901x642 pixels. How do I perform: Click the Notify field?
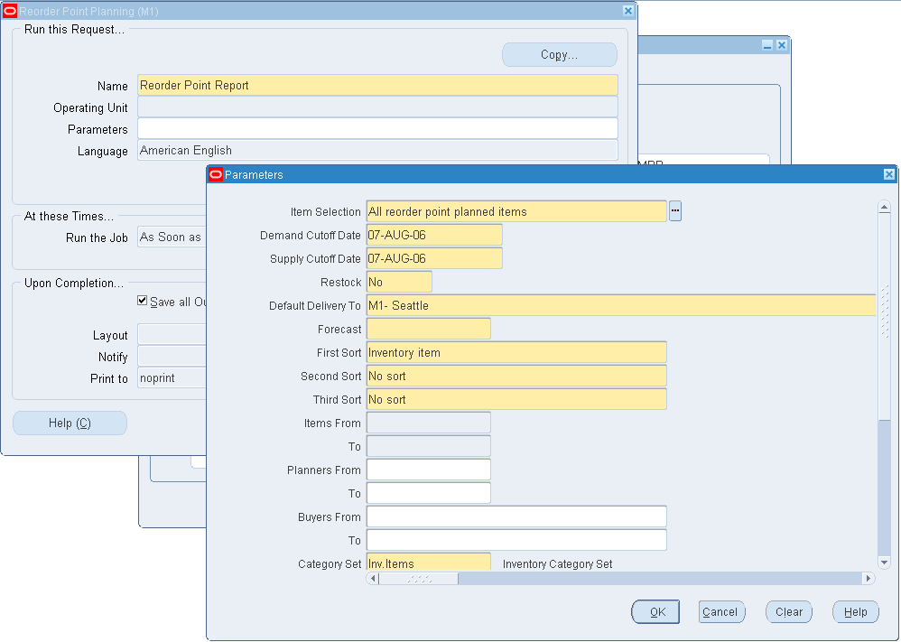(172, 357)
